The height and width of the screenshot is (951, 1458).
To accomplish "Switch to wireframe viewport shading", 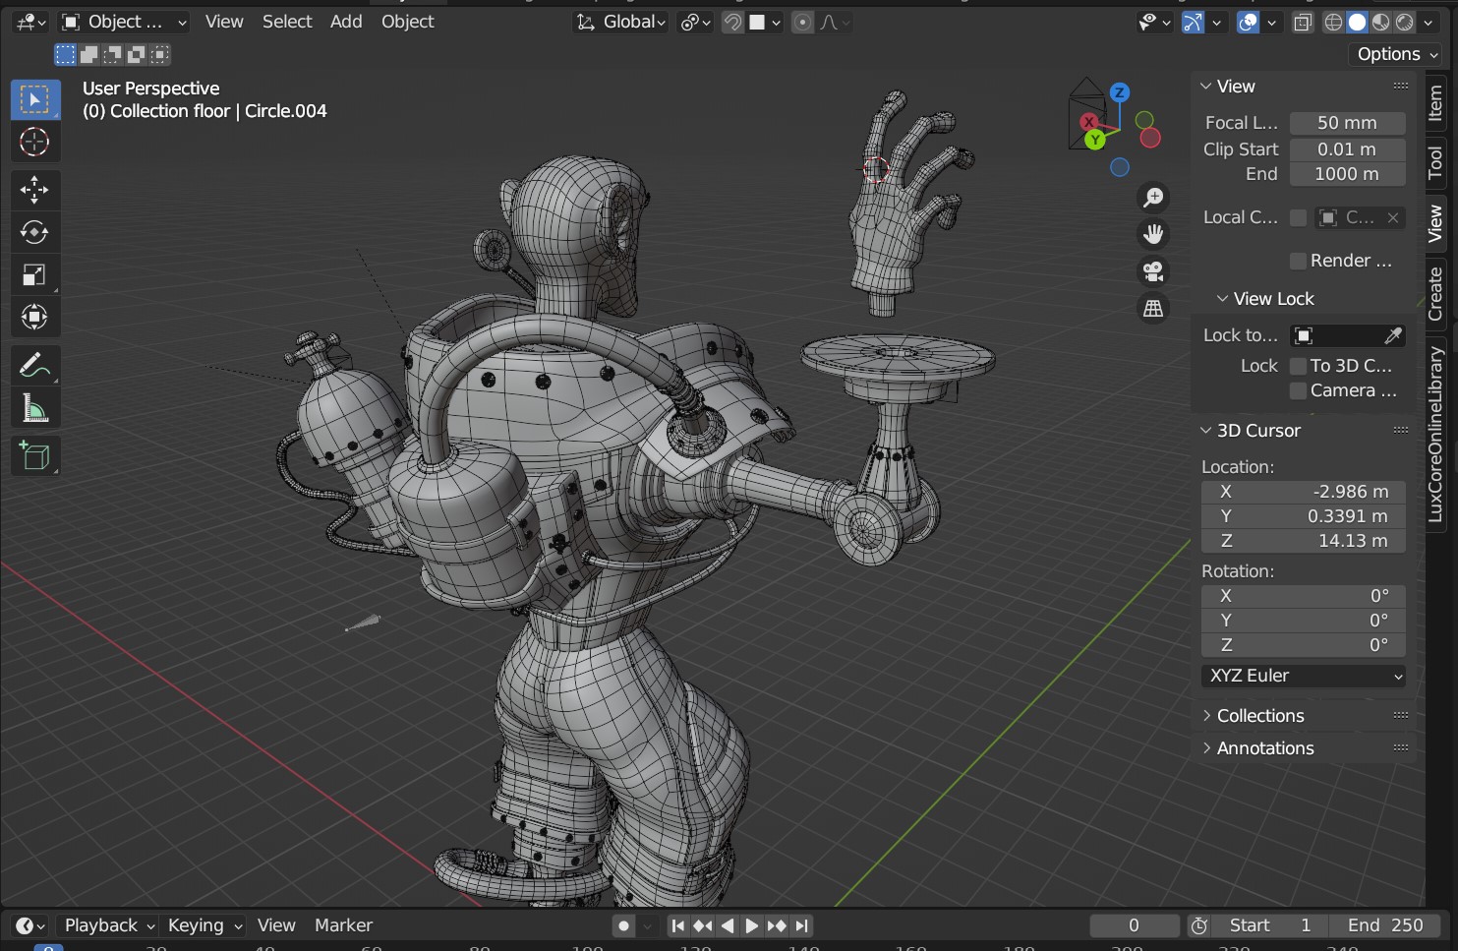I will 1333,22.
